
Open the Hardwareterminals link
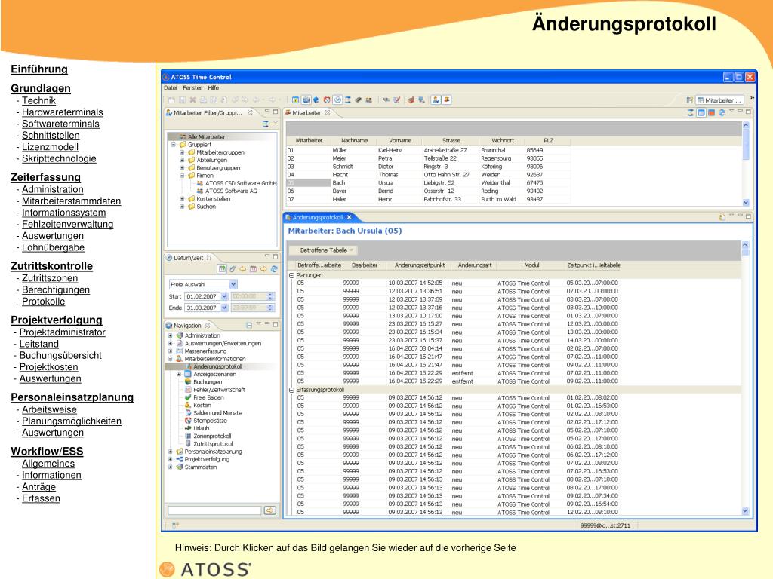coord(62,112)
